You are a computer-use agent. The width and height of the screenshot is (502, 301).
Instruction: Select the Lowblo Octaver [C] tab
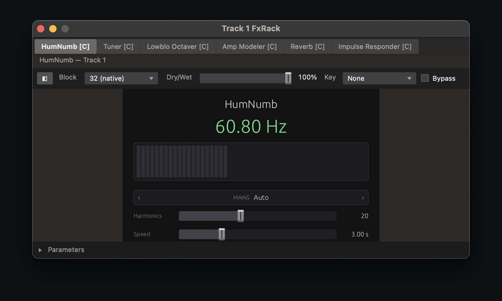pyautogui.click(x=178, y=47)
